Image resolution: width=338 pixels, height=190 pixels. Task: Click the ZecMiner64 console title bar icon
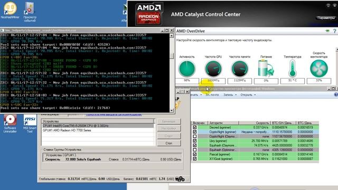2,31
